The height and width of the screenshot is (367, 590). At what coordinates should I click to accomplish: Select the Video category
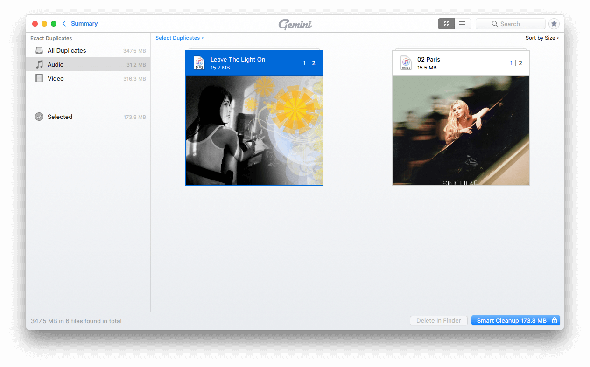(x=88, y=78)
